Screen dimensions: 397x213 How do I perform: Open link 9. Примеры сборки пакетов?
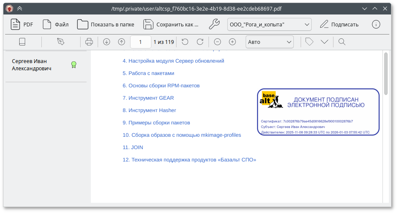[156, 123]
